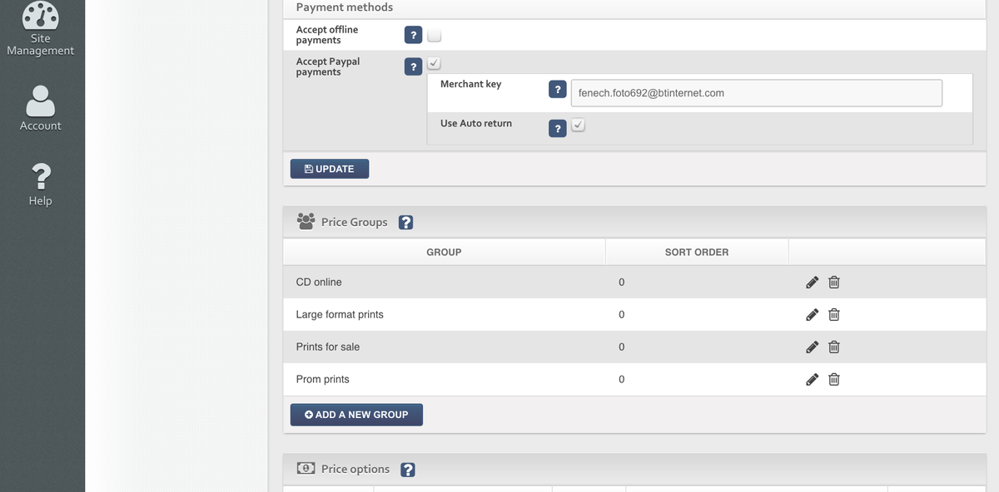
Task: Edit the Prom prints group
Action: point(813,380)
